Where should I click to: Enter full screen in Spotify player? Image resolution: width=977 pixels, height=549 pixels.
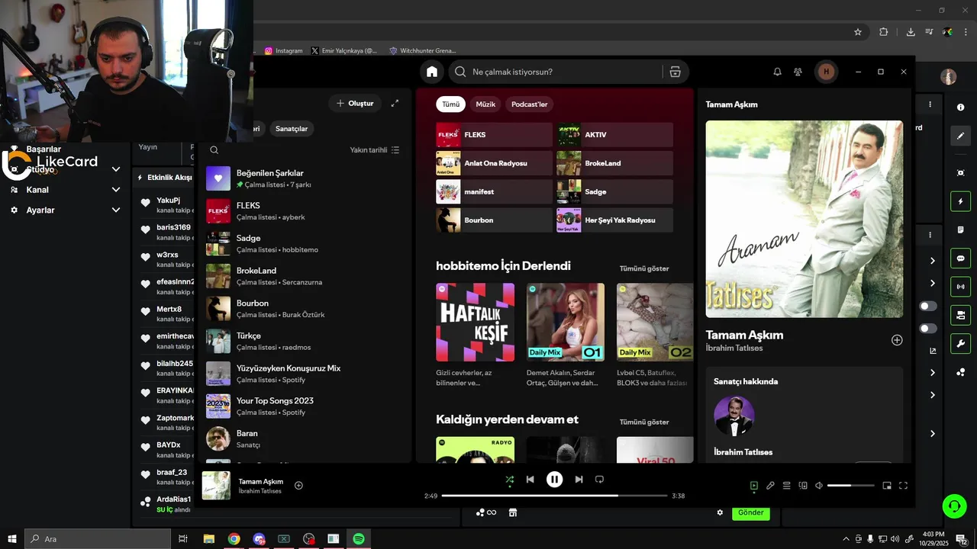(903, 486)
